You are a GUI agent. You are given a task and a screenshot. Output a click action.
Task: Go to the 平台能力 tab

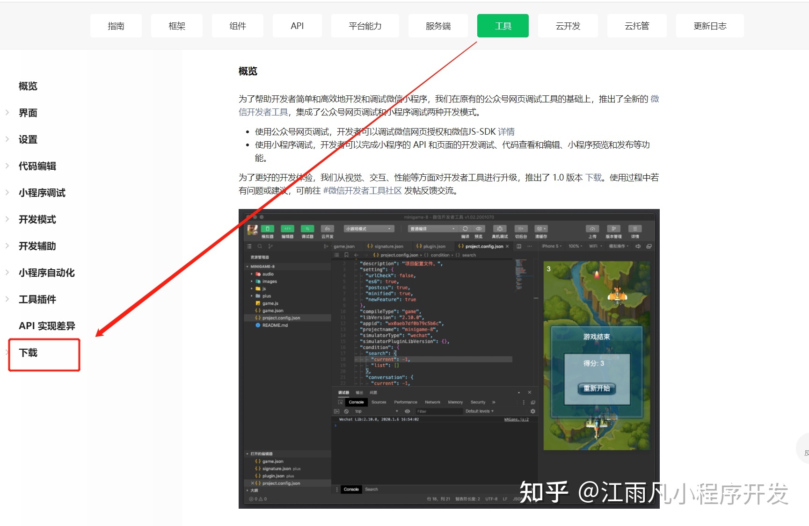coord(365,26)
